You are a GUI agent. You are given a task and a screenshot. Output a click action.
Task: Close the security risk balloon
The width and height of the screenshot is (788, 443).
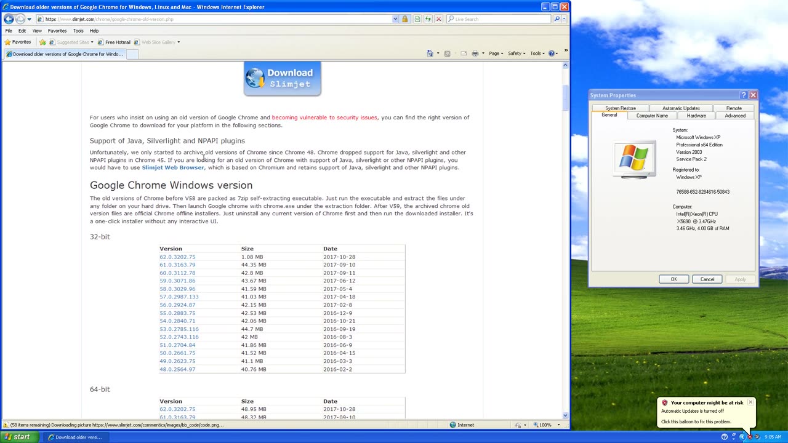[750, 402]
